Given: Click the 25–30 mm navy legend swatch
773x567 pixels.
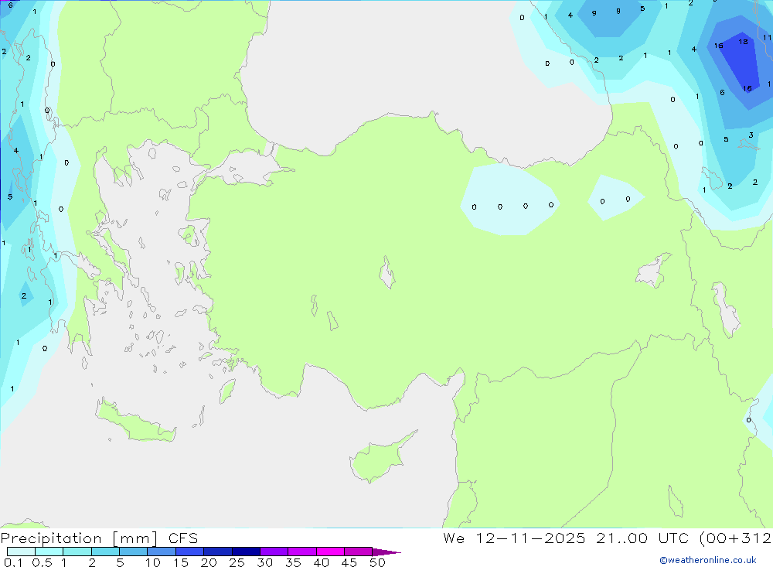Looking at the screenshot, I should pyautogui.click(x=246, y=552).
